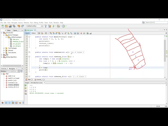Open the <default config> dropdown
This screenshot has height=126, width=168.
[35, 26]
